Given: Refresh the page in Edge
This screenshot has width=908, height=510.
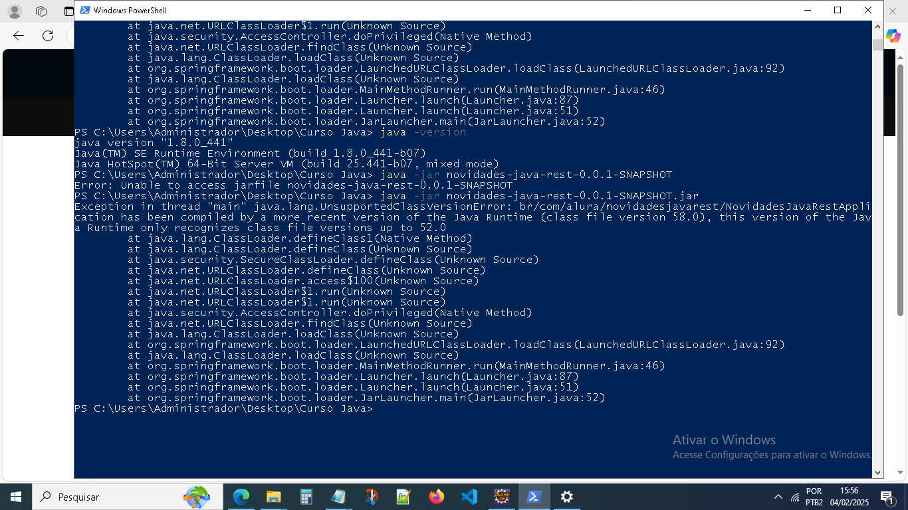Looking at the screenshot, I should coord(48,36).
